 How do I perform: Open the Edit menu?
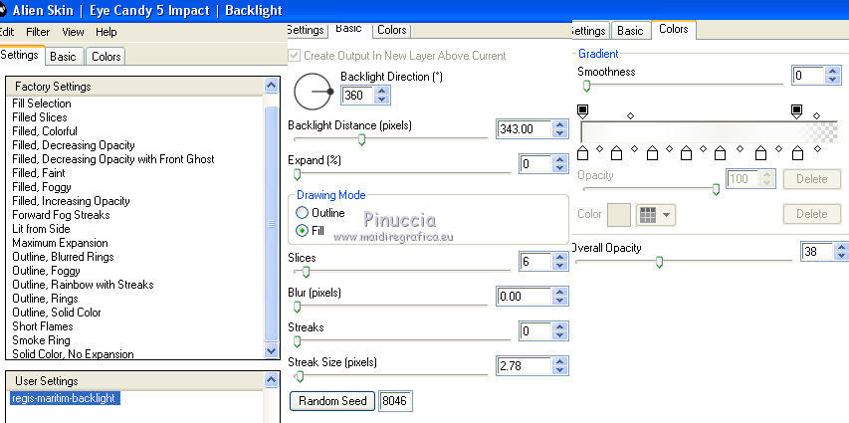pos(7,32)
